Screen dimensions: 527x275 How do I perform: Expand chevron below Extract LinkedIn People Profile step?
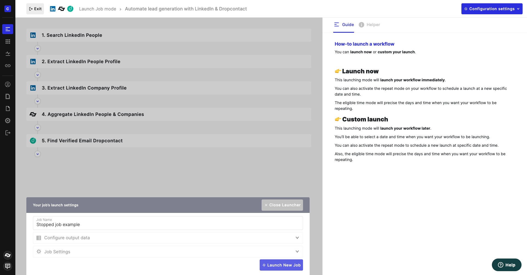pos(38,75)
